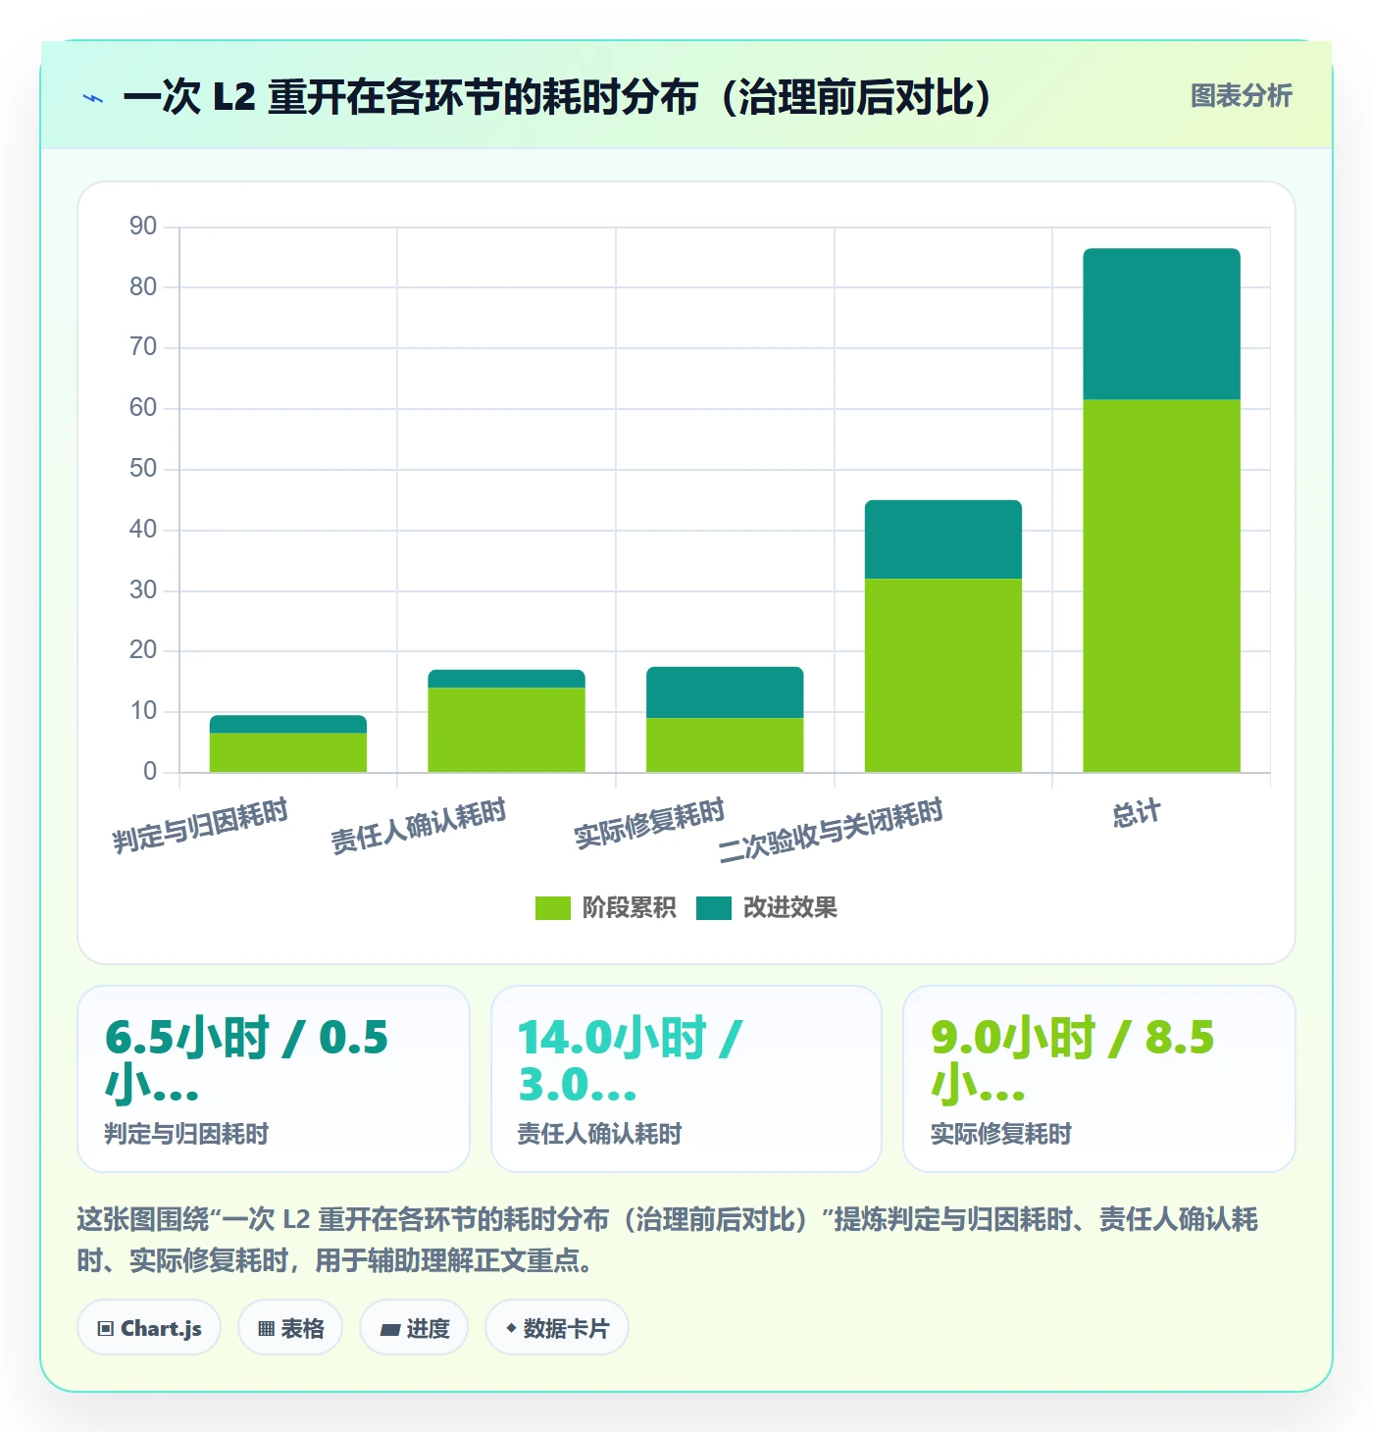This screenshot has width=1373, height=1432.
Task: Toggle the green 阶段累积 legend swatch
Action: (x=552, y=908)
